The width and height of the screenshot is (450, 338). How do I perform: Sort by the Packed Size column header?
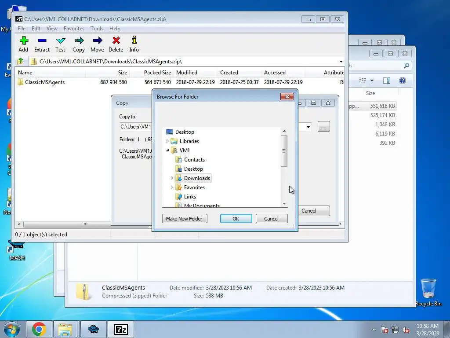point(151,73)
